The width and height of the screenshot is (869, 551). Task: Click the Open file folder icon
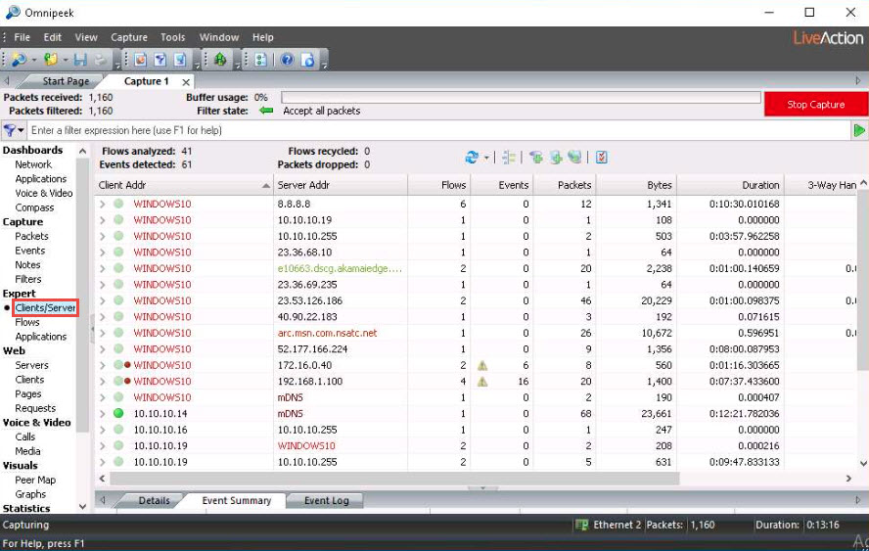(x=51, y=60)
